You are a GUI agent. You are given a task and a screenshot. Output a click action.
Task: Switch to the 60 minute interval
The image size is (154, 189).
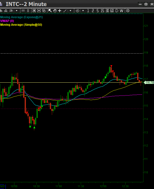(112, 11)
